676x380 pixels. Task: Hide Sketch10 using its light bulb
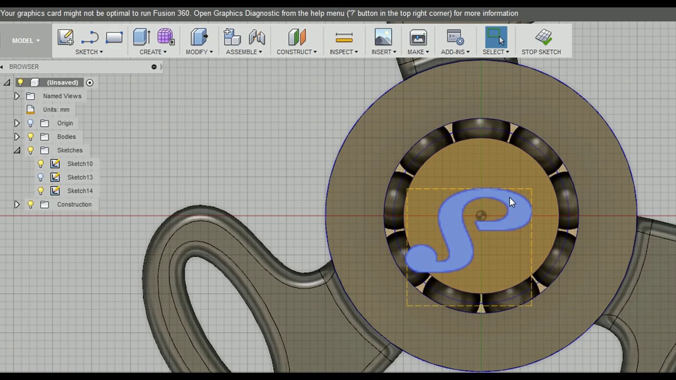tap(41, 164)
